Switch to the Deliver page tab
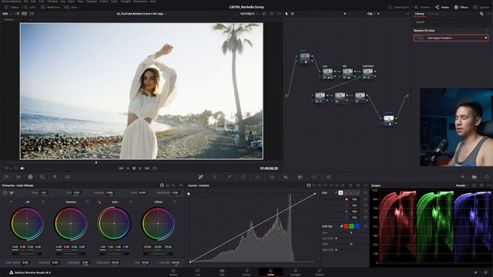493x277 pixels. (320, 272)
